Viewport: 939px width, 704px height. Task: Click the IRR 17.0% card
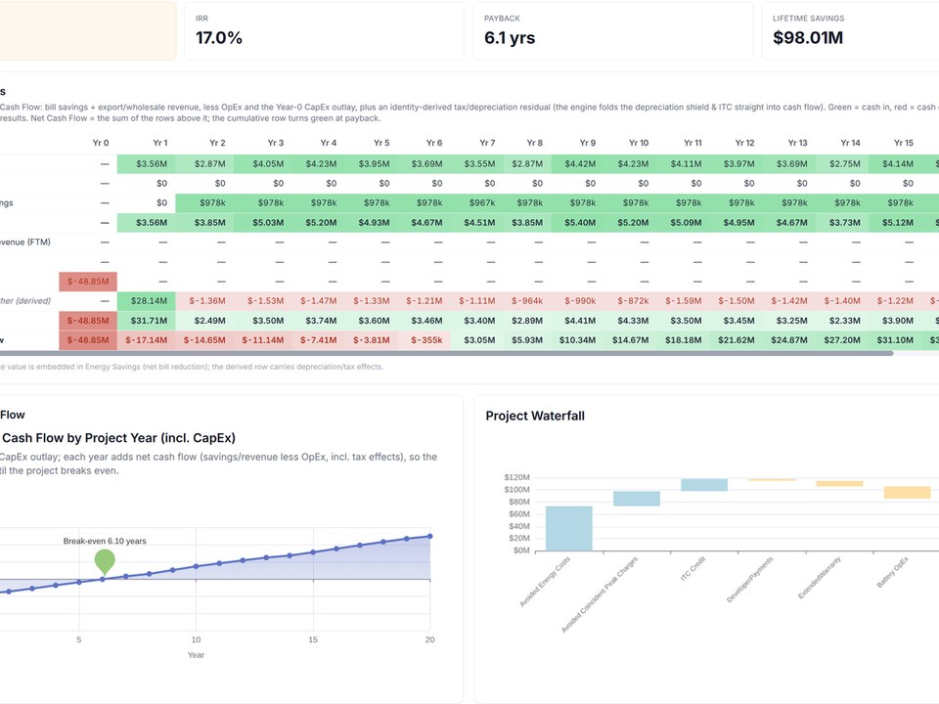click(324, 30)
